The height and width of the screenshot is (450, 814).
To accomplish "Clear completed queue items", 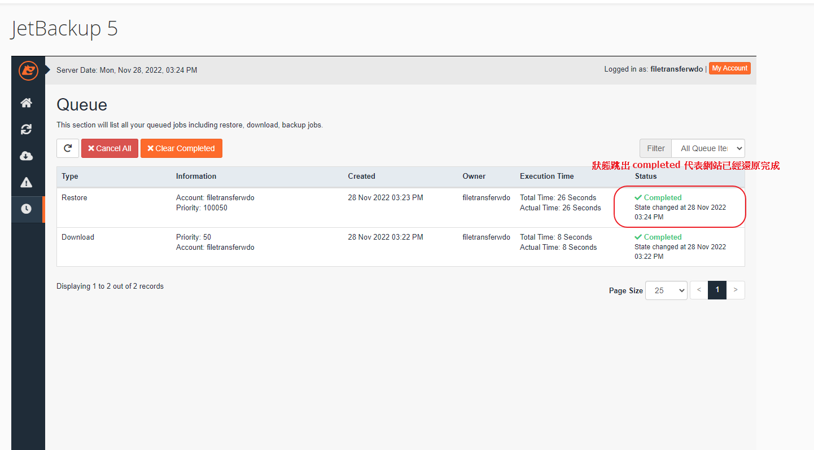I will [181, 148].
